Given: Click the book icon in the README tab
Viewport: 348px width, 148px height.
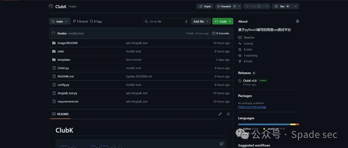Looking at the screenshot, I should (54, 114).
